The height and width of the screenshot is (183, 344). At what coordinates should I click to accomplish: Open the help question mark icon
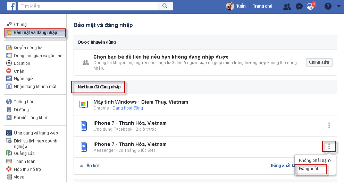click(328, 6)
